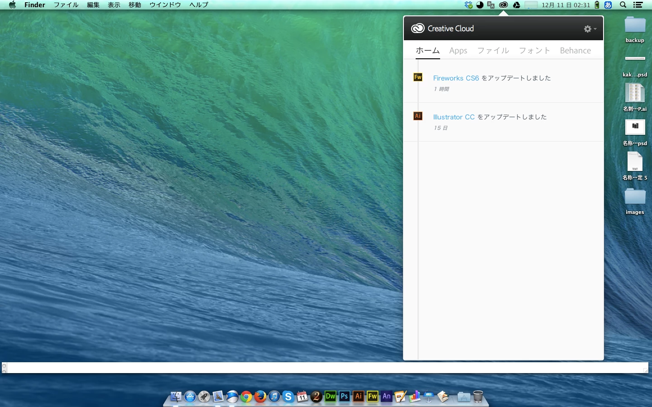Select the TXT file 名称…定 5

tap(635, 166)
